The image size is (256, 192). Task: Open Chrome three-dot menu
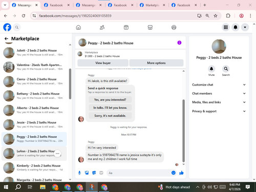pyautogui.click(x=250, y=16)
